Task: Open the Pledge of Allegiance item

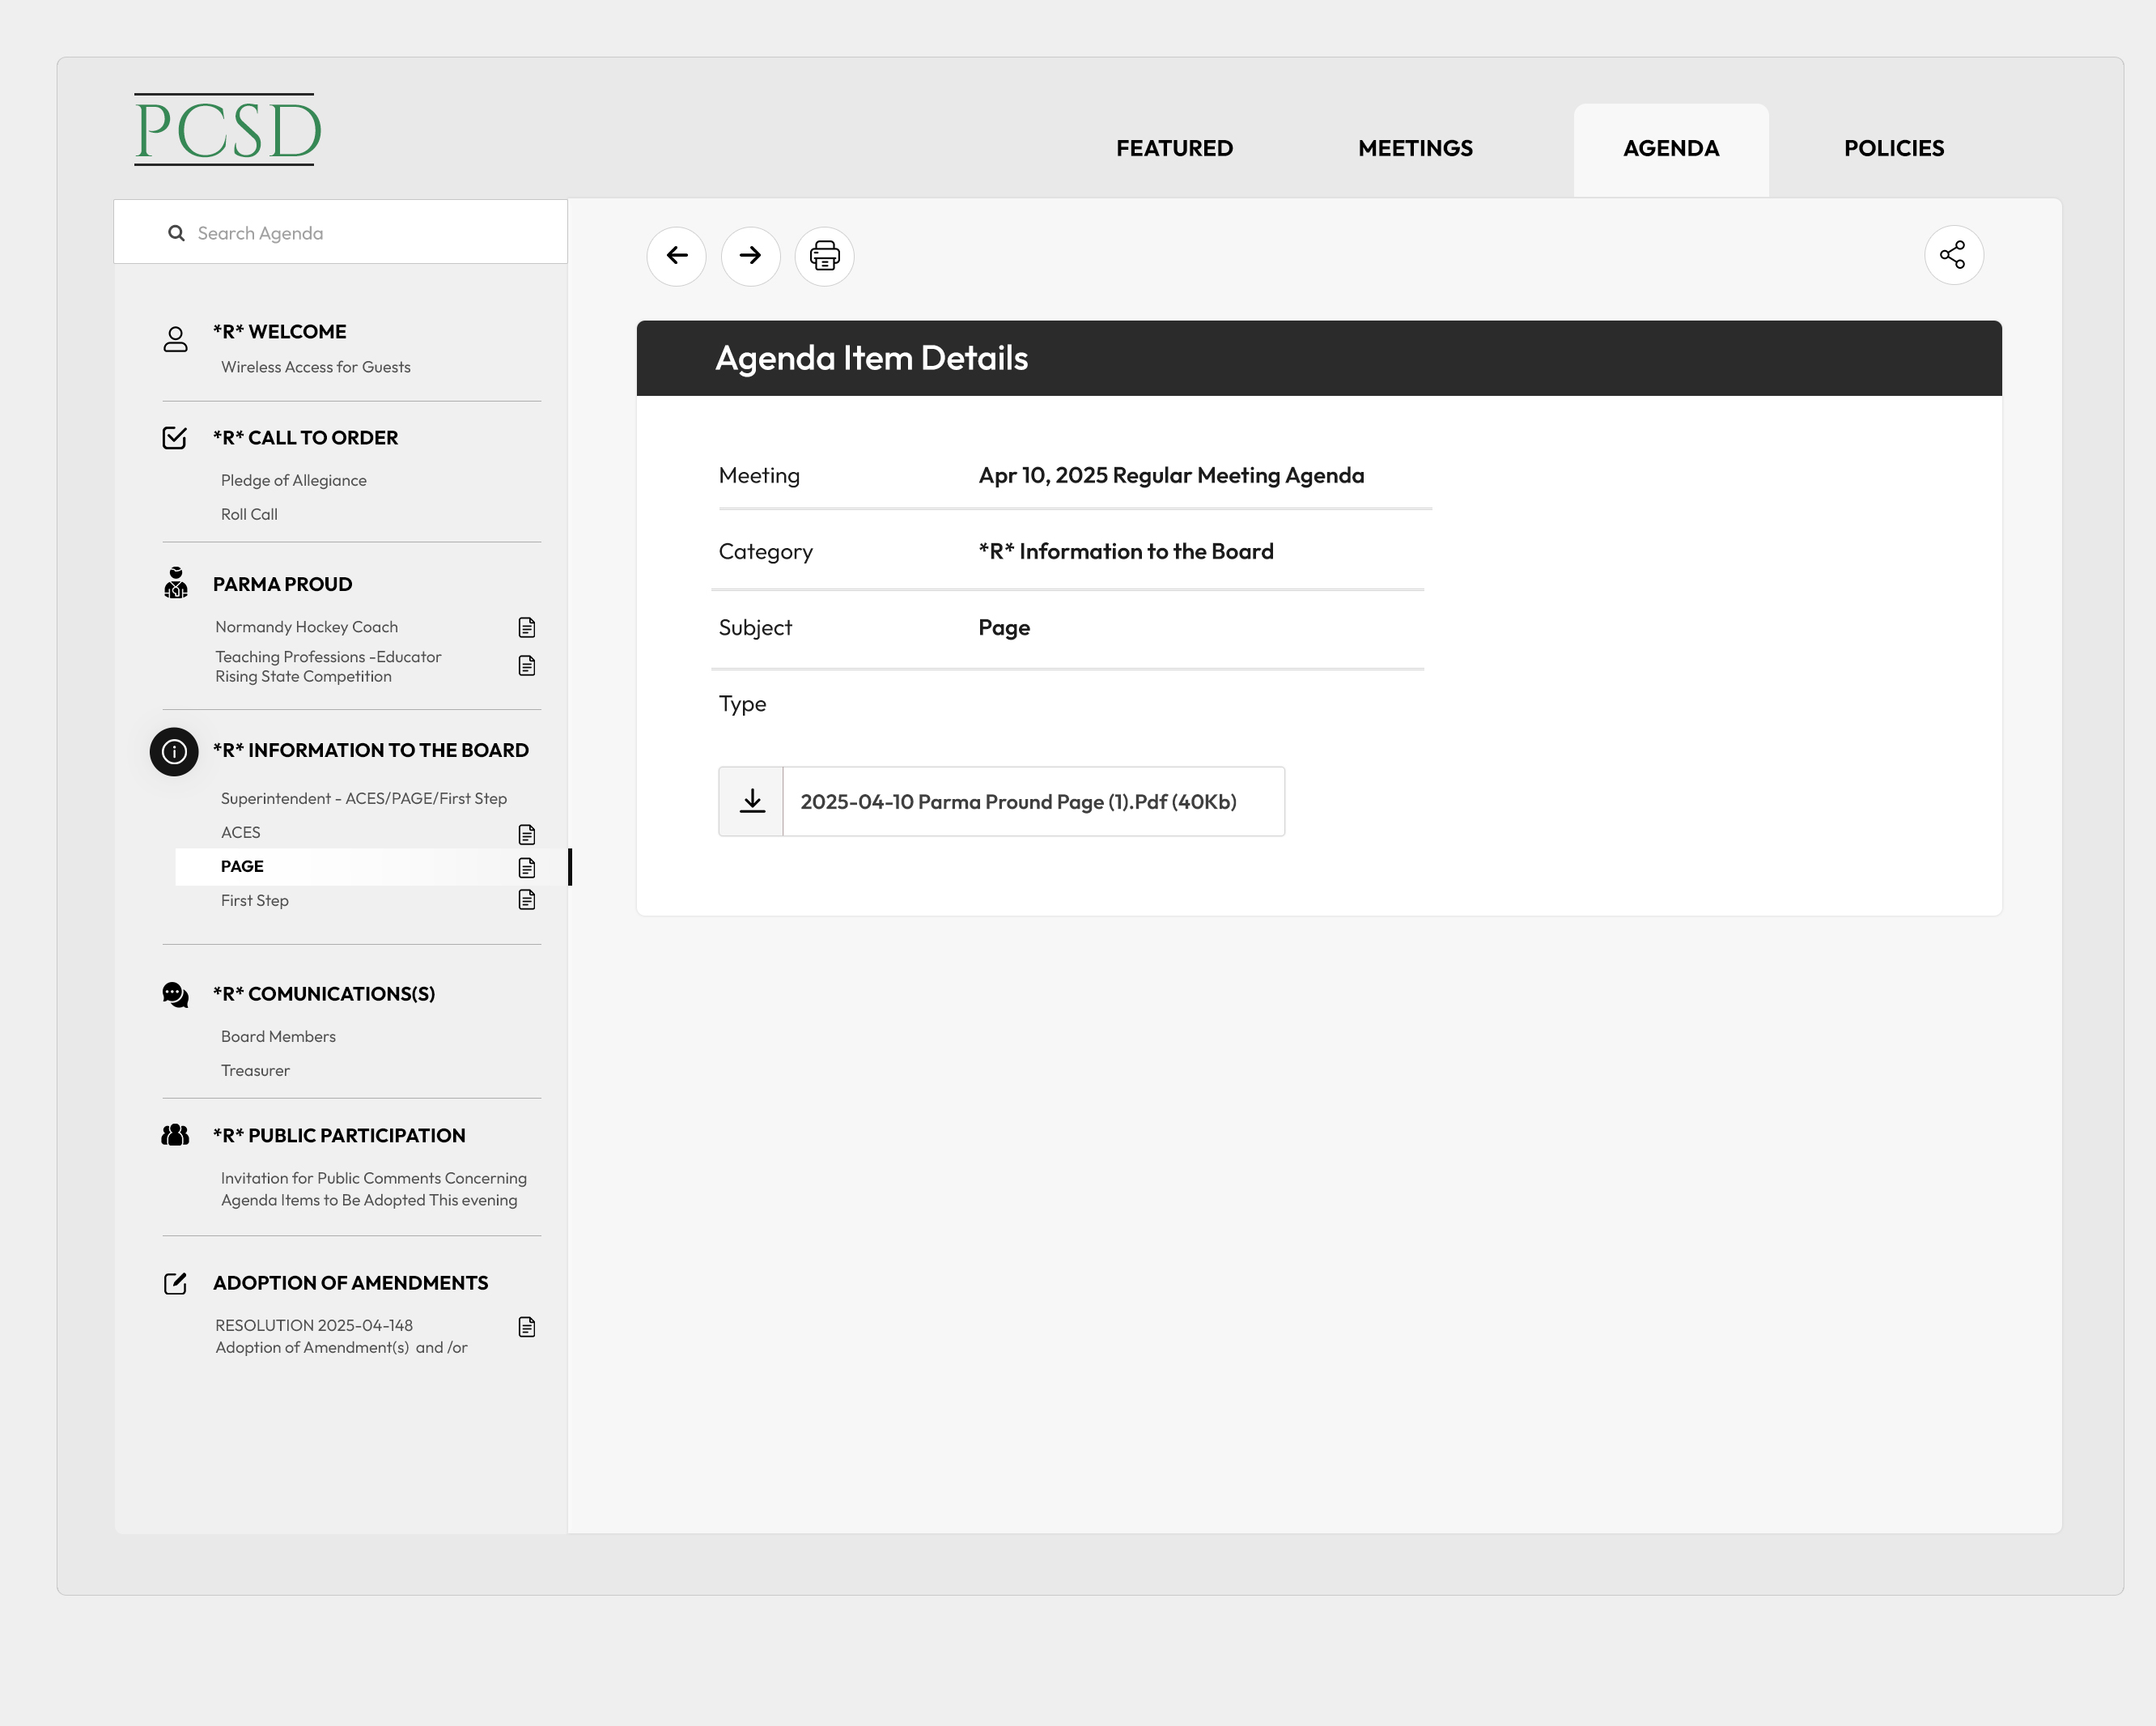Action: click(293, 479)
